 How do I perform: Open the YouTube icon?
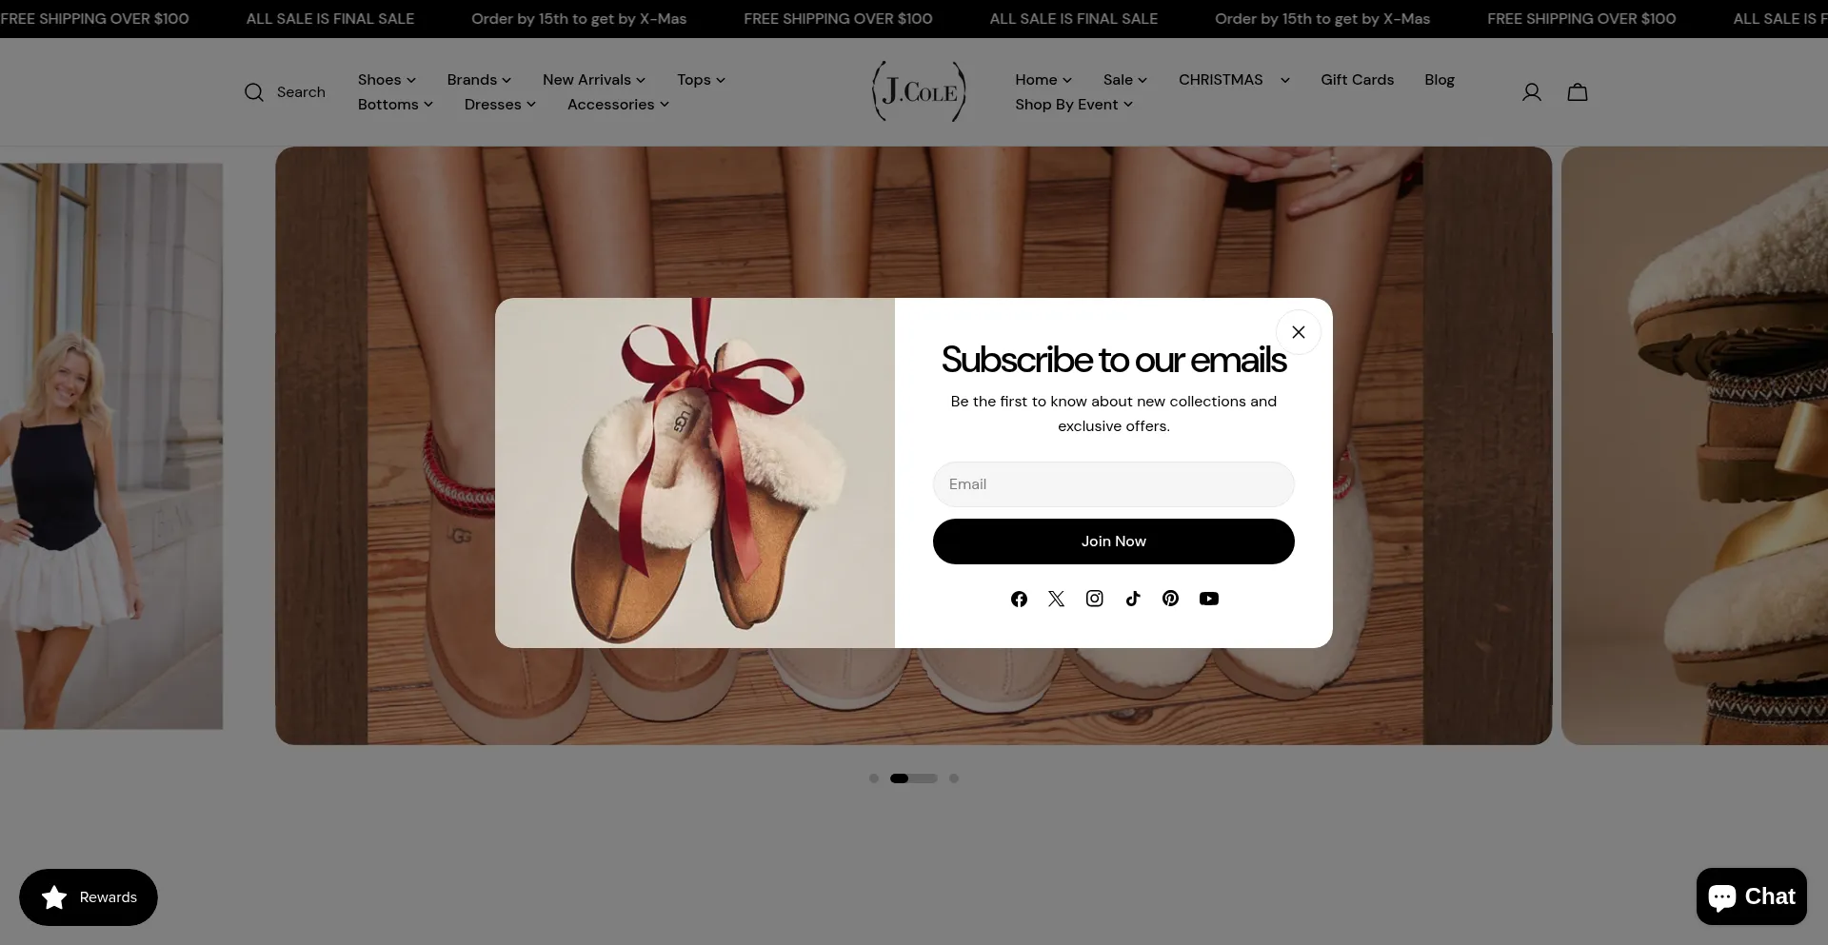pyautogui.click(x=1209, y=599)
